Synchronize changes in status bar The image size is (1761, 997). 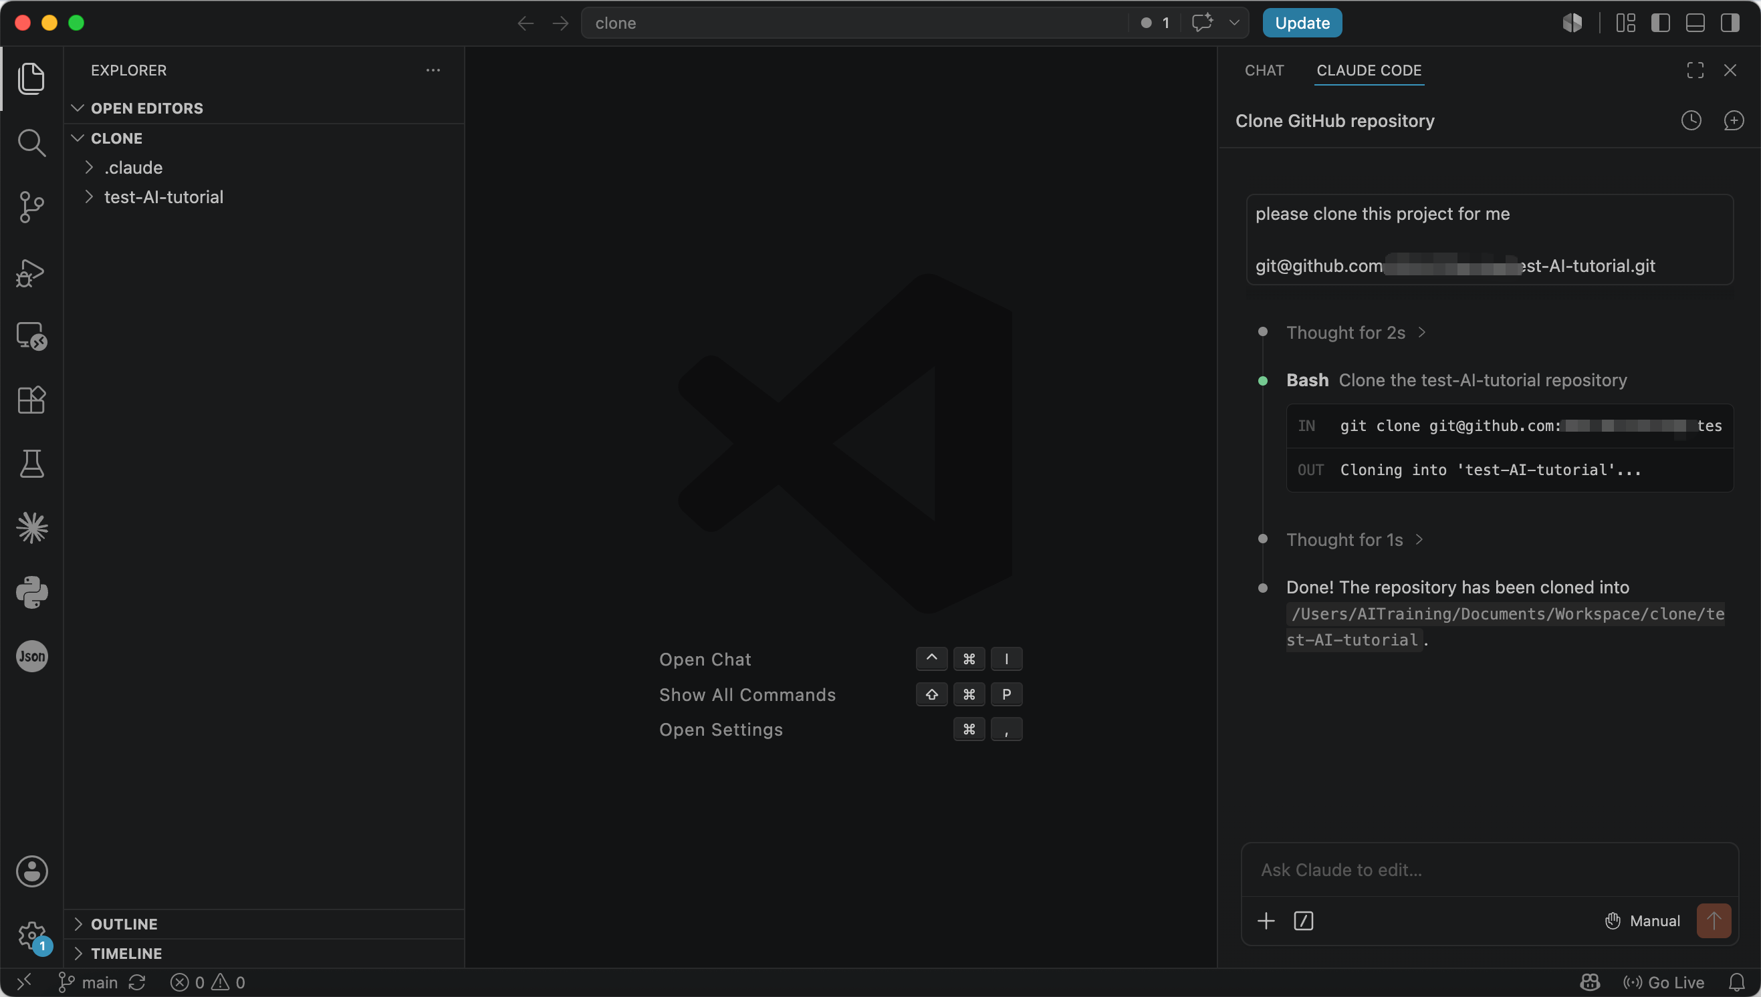pos(137,982)
